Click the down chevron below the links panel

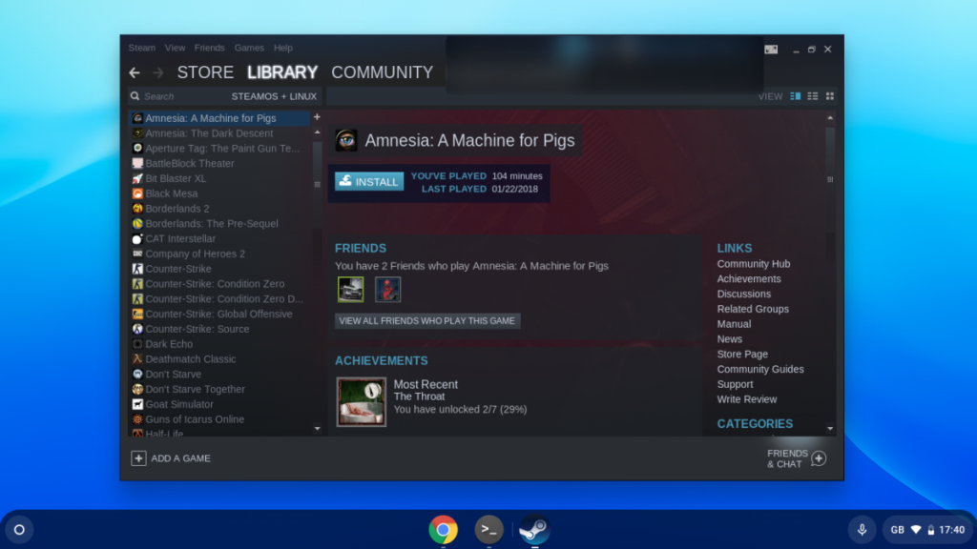(x=829, y=430)
